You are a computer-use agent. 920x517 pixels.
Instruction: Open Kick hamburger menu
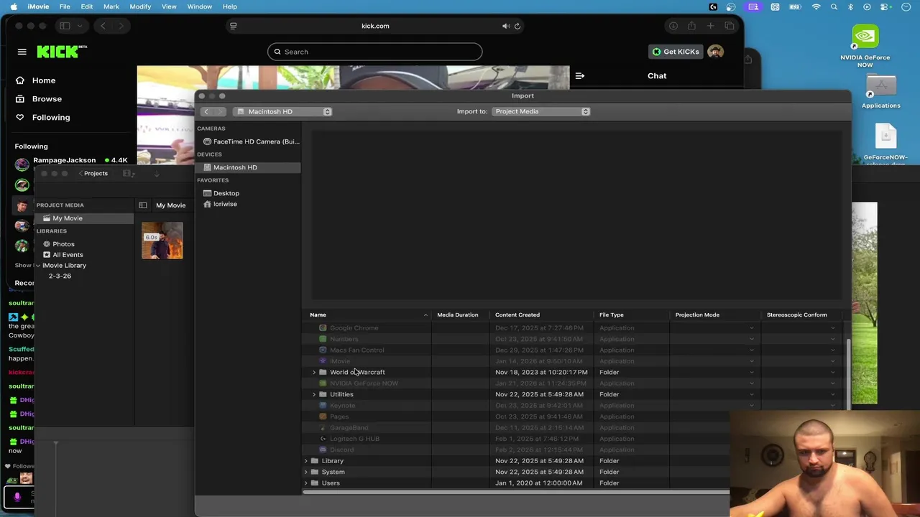point(22,52)
